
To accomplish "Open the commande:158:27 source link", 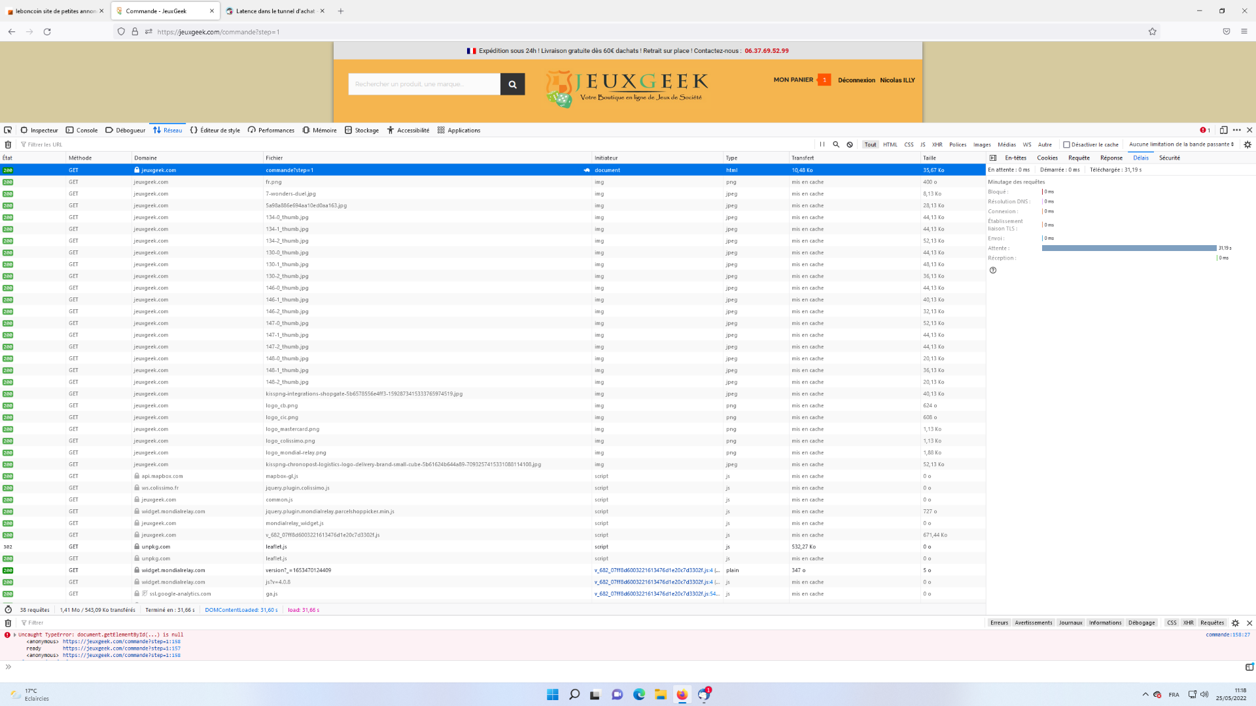I will coord(1228,635).
